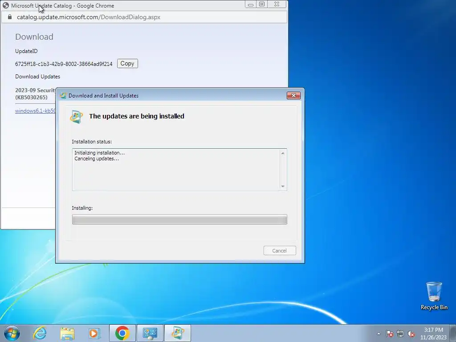Click the Download heading in the catalog page
The width and height of the screenshot is (456, 342).
point(34,37)
